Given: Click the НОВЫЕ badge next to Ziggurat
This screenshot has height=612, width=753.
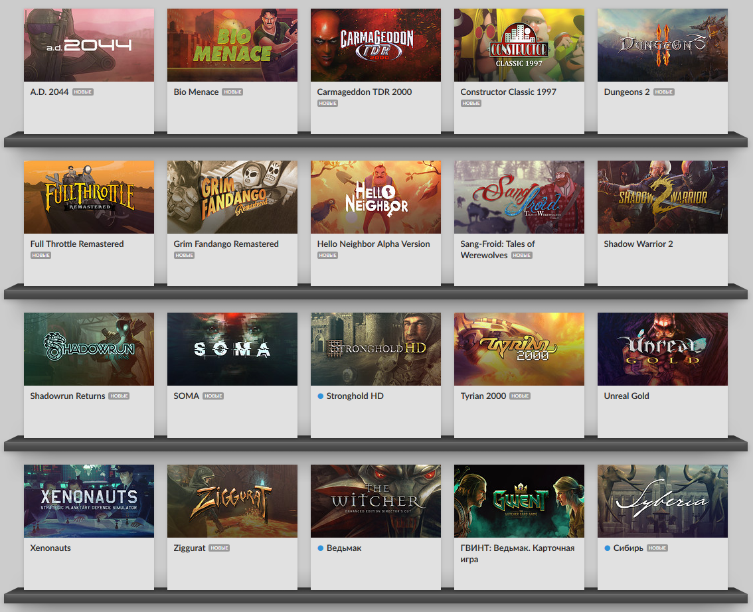Looking at the screenshot, I should pyautogui.click(x=220, y=548).
